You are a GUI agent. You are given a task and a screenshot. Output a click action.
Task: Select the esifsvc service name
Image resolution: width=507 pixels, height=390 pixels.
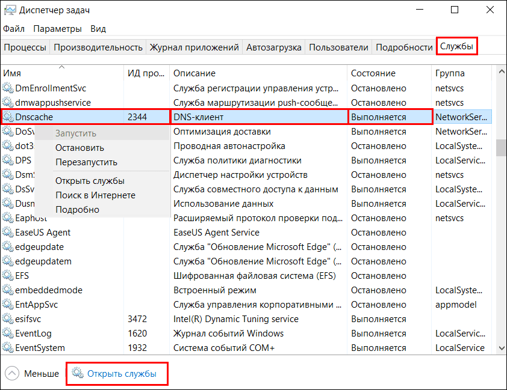click(x=28, y=319)
